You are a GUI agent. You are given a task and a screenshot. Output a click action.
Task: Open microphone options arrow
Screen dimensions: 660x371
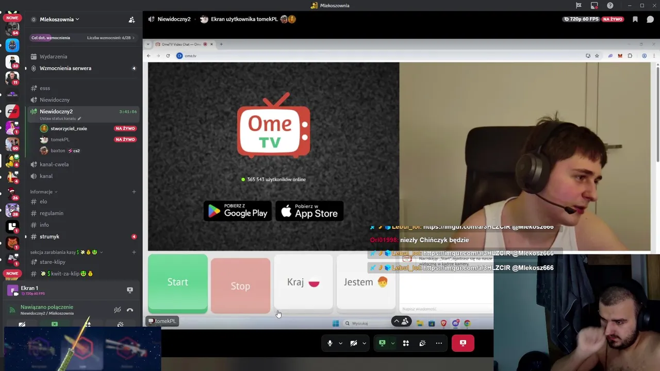[x=340, y=343]
